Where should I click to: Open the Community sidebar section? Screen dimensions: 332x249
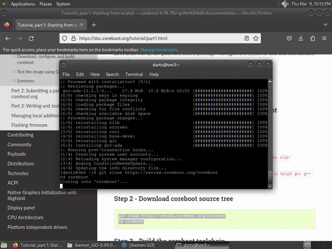pyautogui.click(x=19, y=145)
